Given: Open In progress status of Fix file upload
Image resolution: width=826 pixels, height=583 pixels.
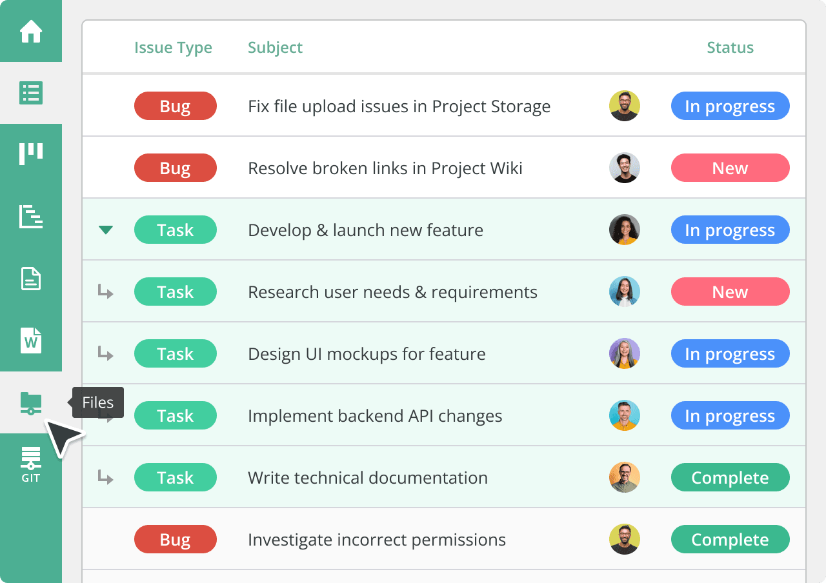Looking at the screenshot, I should [x=730, y=106].
